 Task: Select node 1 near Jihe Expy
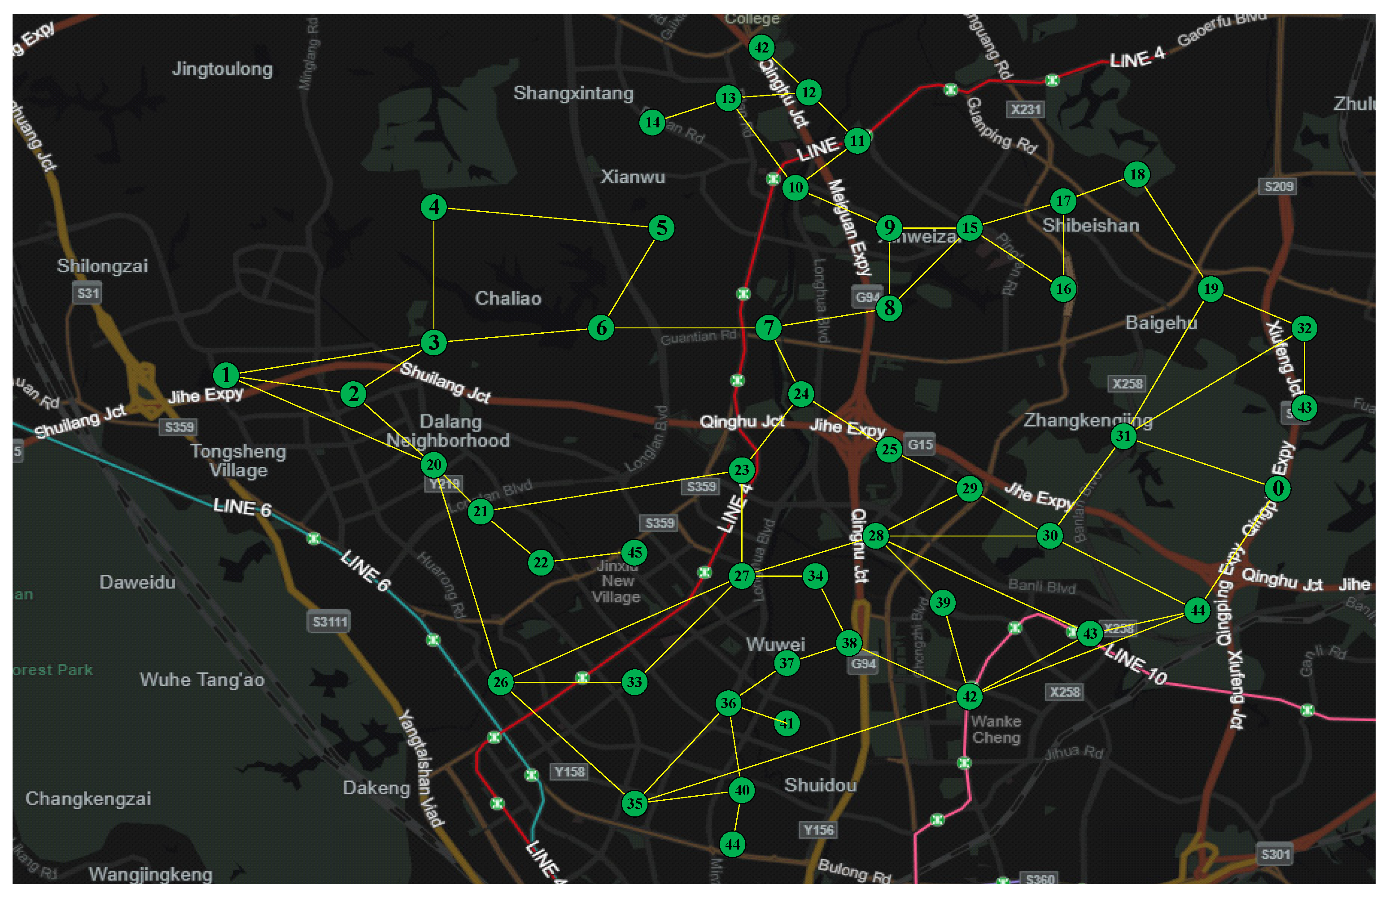[226, 375]
